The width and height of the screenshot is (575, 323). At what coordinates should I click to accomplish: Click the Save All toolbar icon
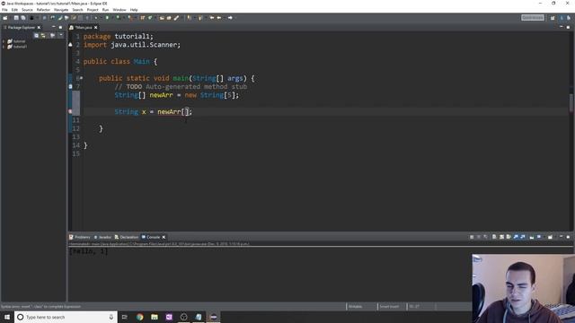point(23,18)
